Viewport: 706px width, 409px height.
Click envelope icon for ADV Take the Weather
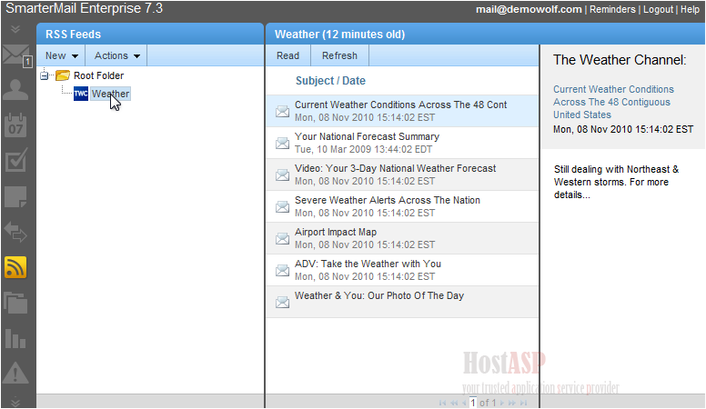tap(282, 271)
